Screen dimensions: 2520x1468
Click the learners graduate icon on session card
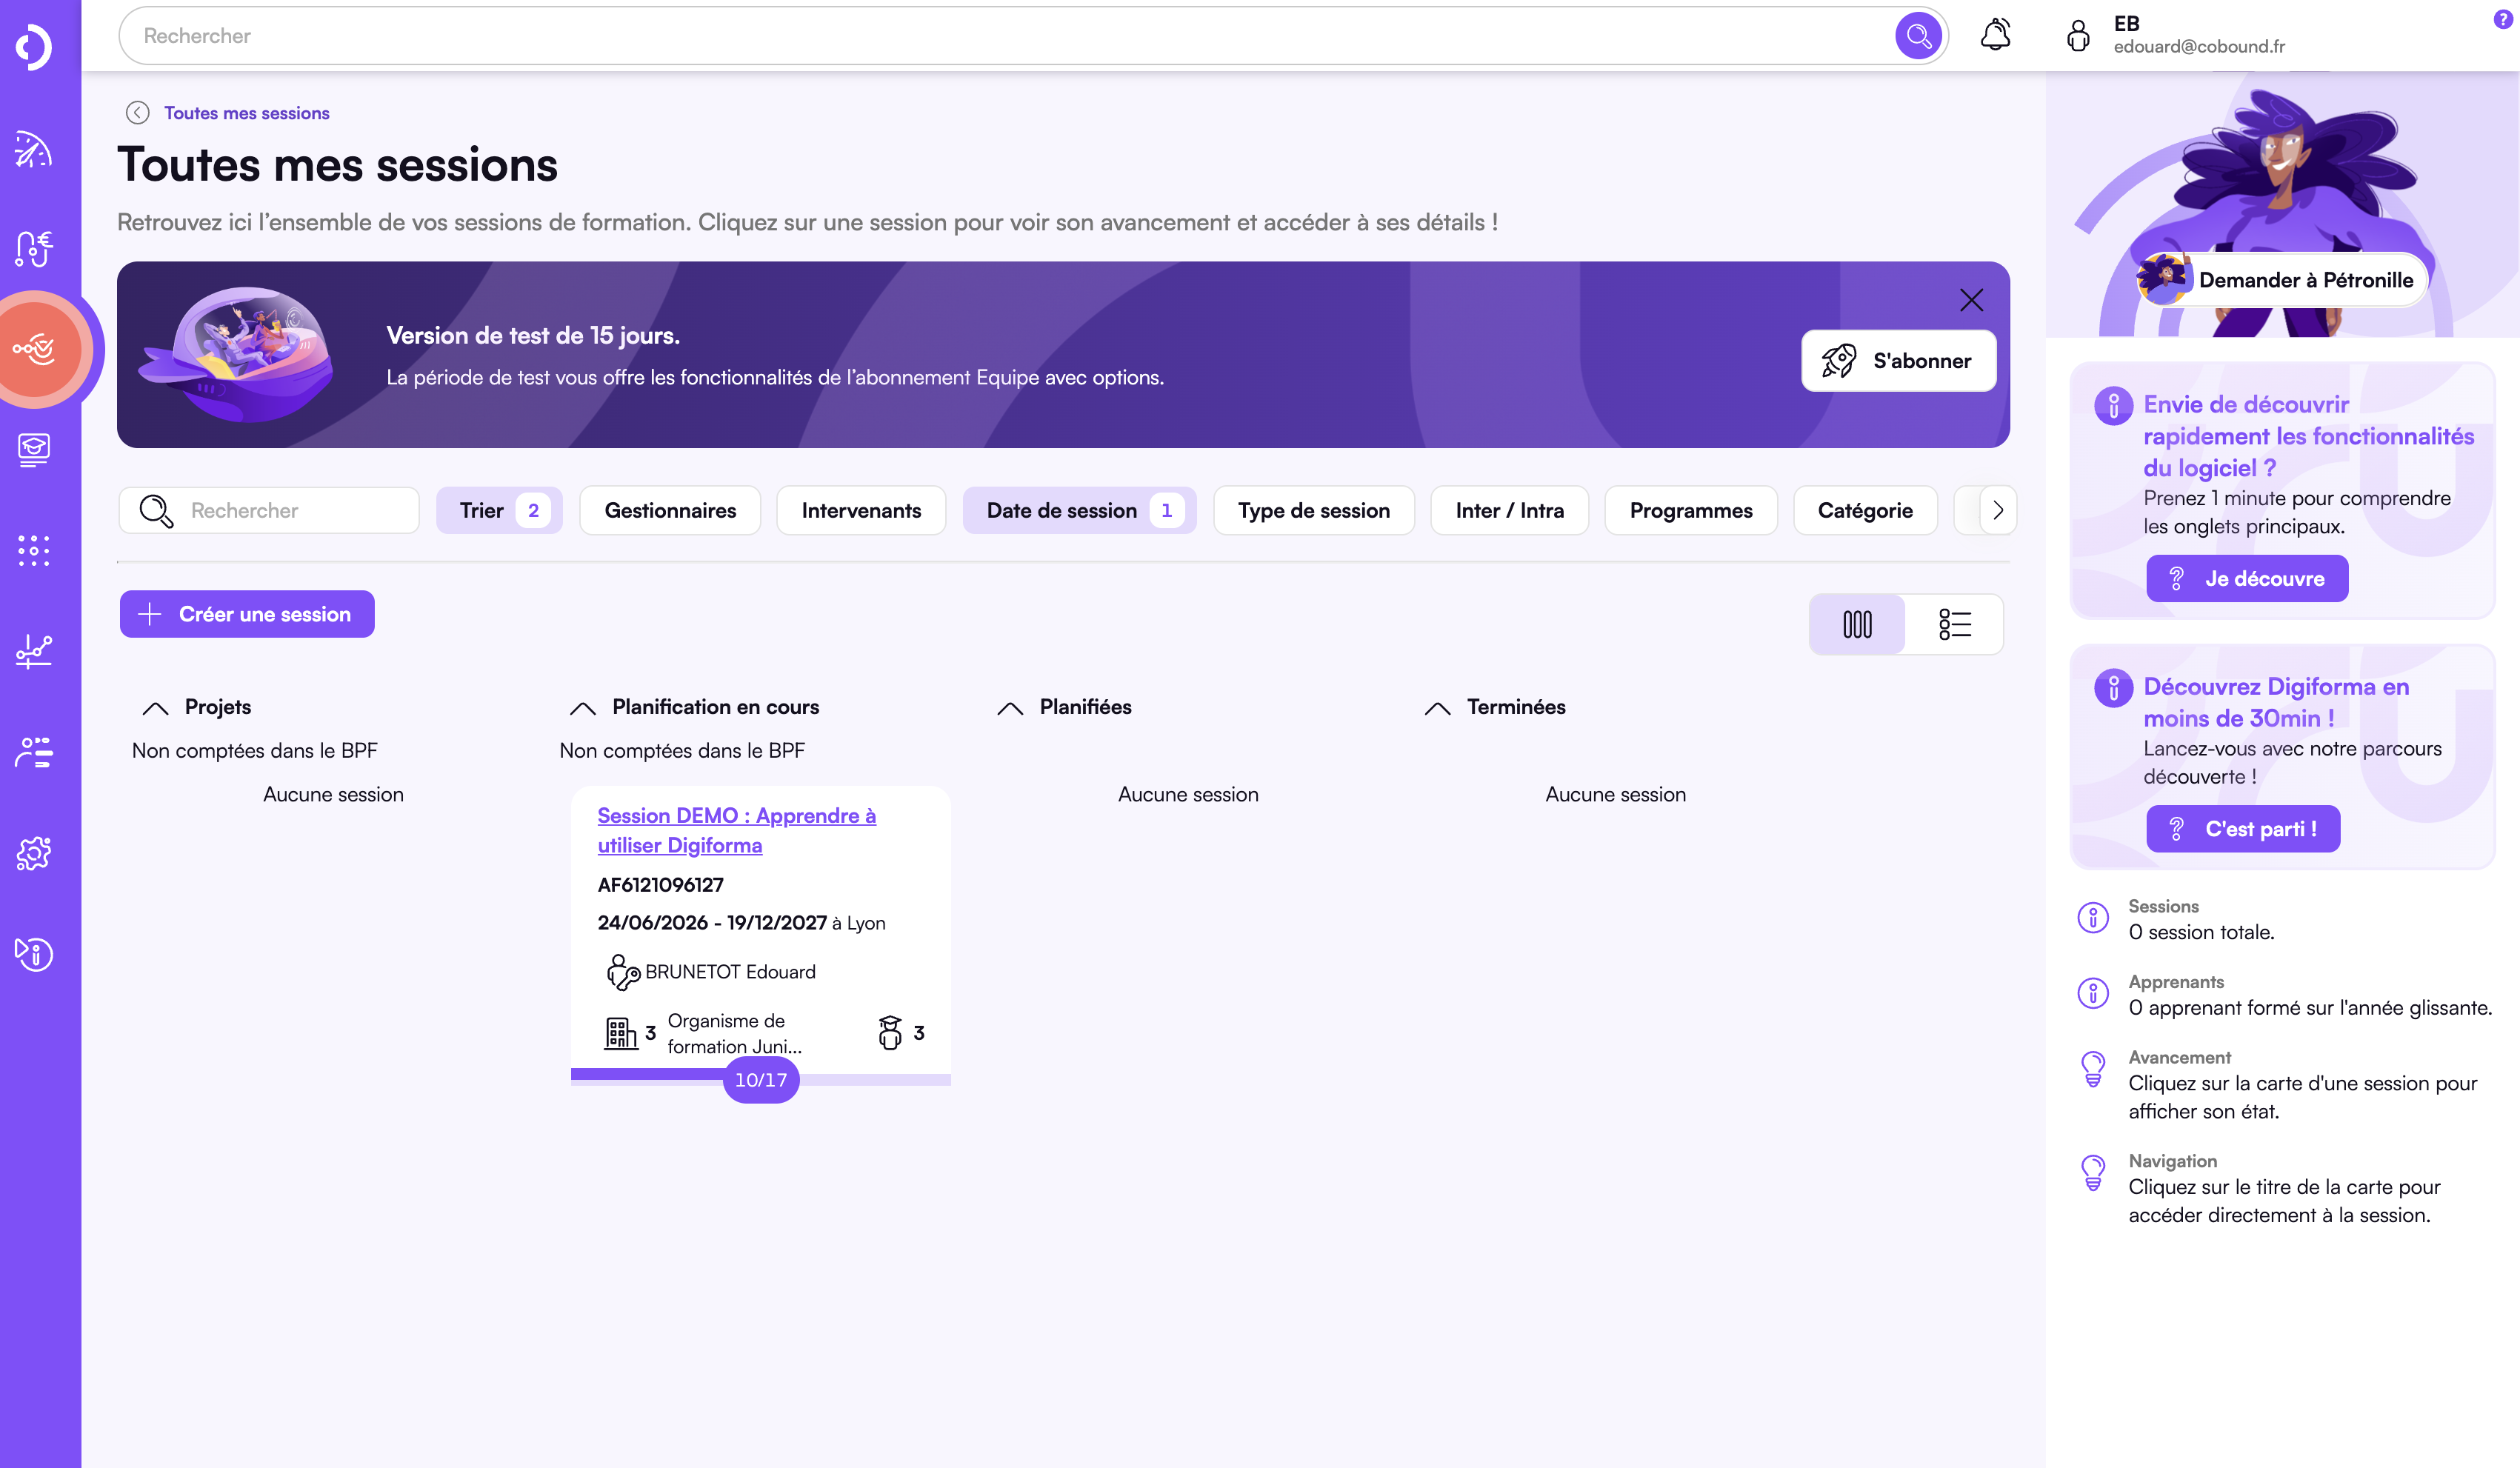[890, 1032]
